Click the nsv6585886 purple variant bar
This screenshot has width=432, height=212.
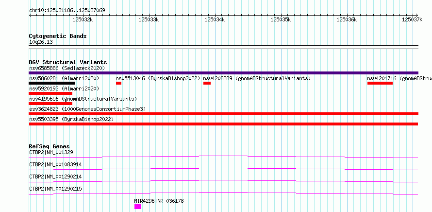[x=223, y=73]
